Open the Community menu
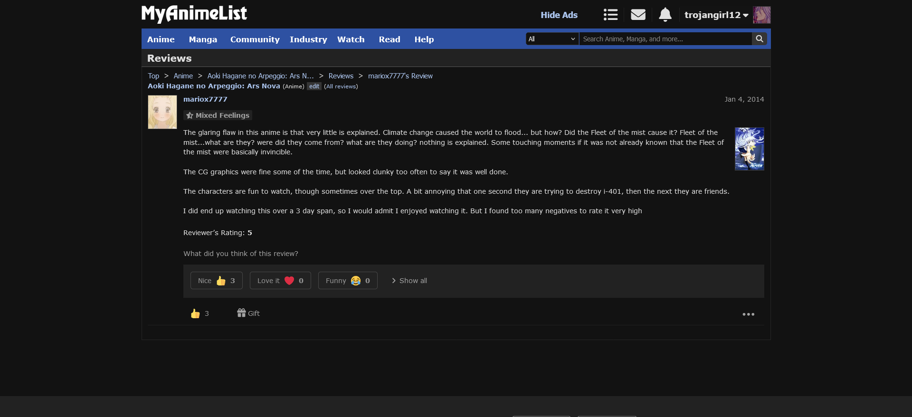The image size is (912, 417). pos(255,39)
